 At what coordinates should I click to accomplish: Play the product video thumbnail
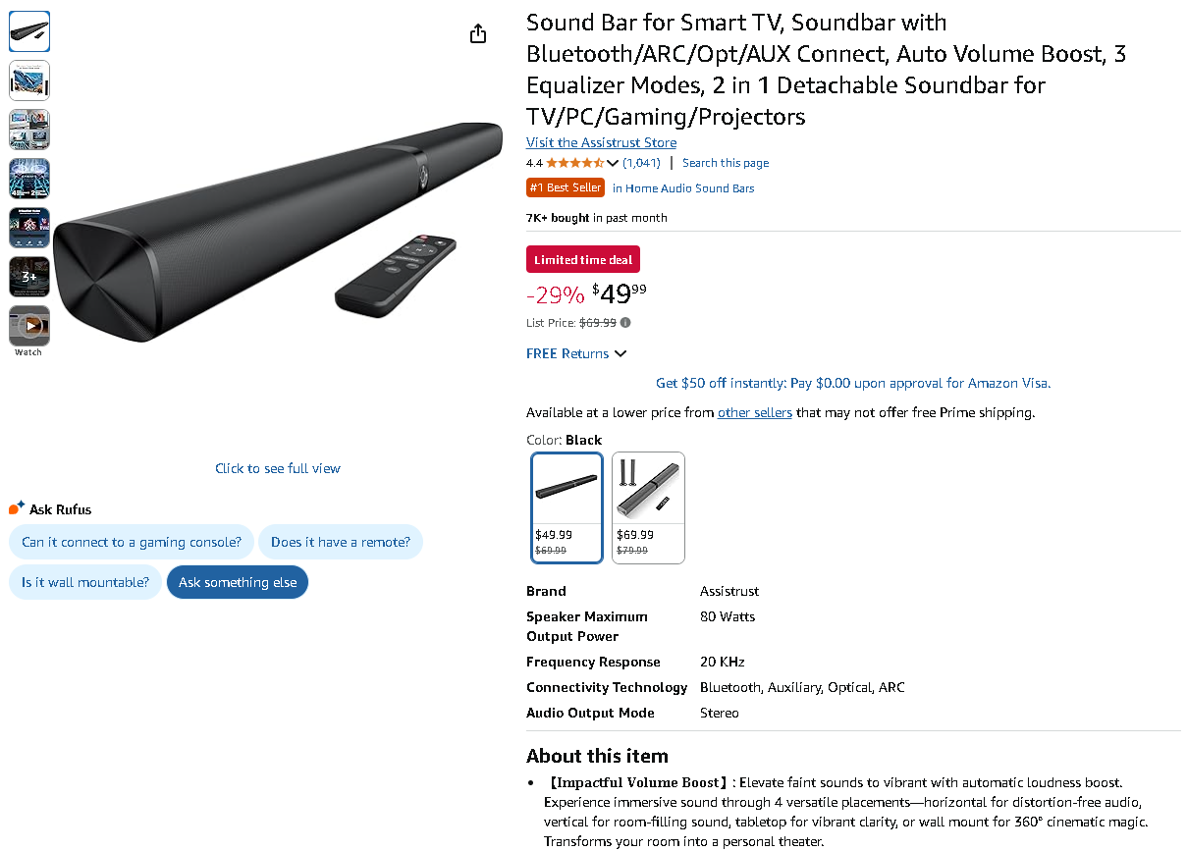(29, 326)
